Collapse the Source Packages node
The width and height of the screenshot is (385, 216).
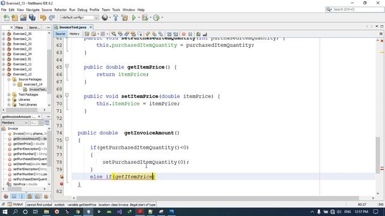pyautogui.click(x=9, y=79)
